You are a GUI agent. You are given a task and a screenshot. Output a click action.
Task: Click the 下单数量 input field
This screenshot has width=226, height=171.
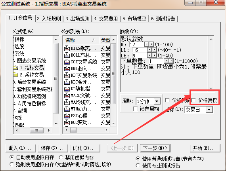[156, 61]
